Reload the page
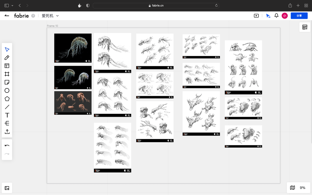312x195 pixels. pos(216,5)
